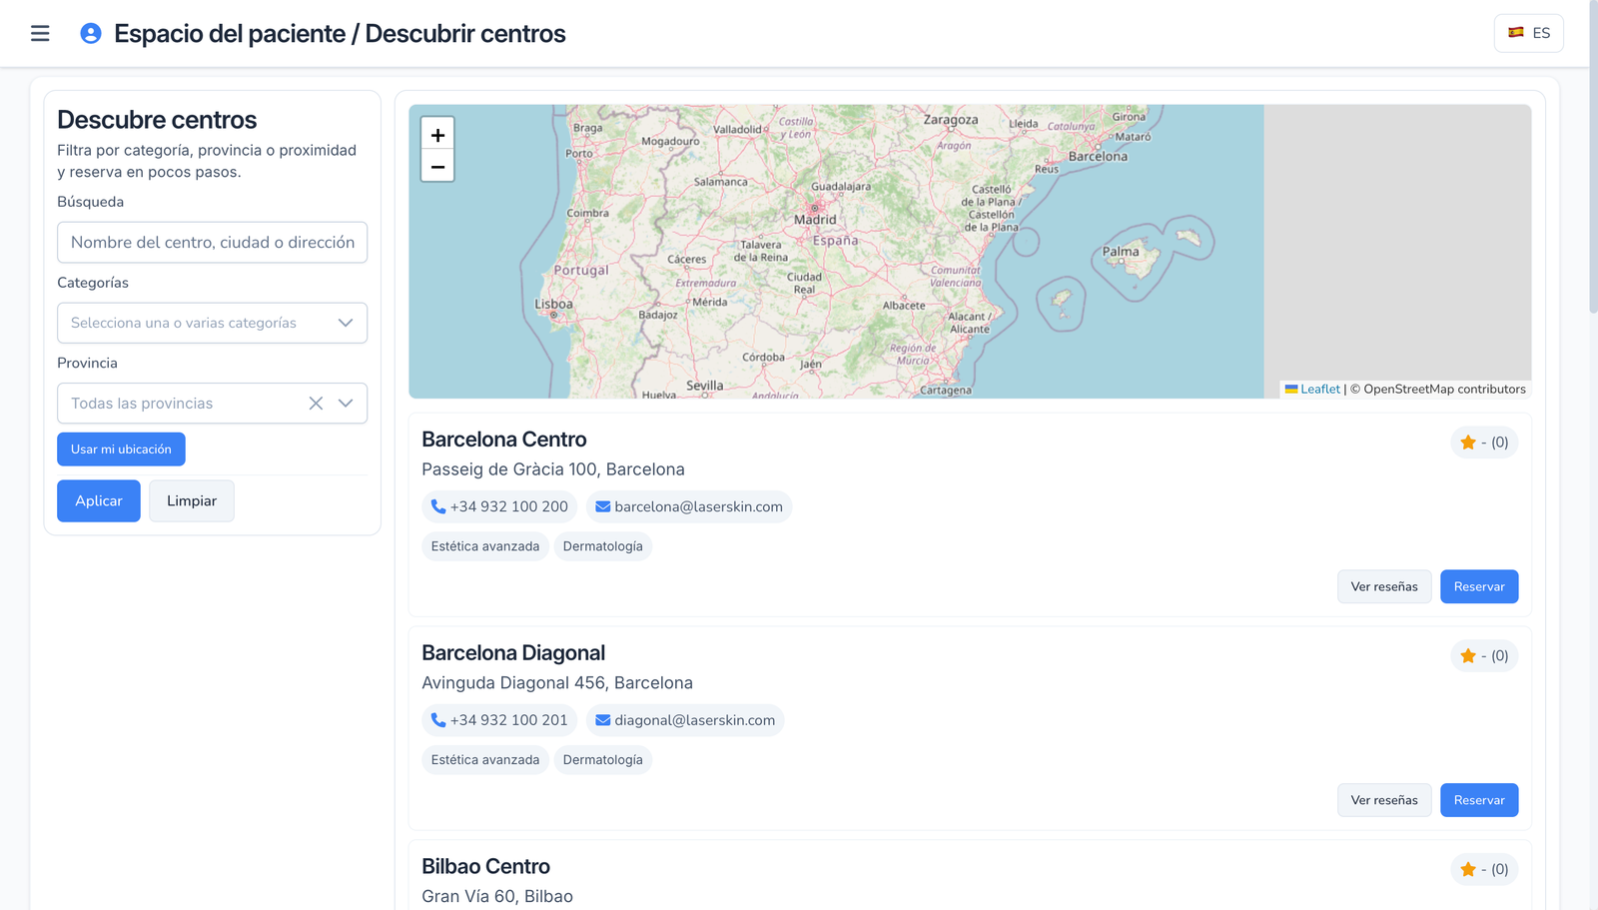The width and height of the screenshot is (1598, 910).
Task: Click the user profile avatar icon
Action: point(91,34)
